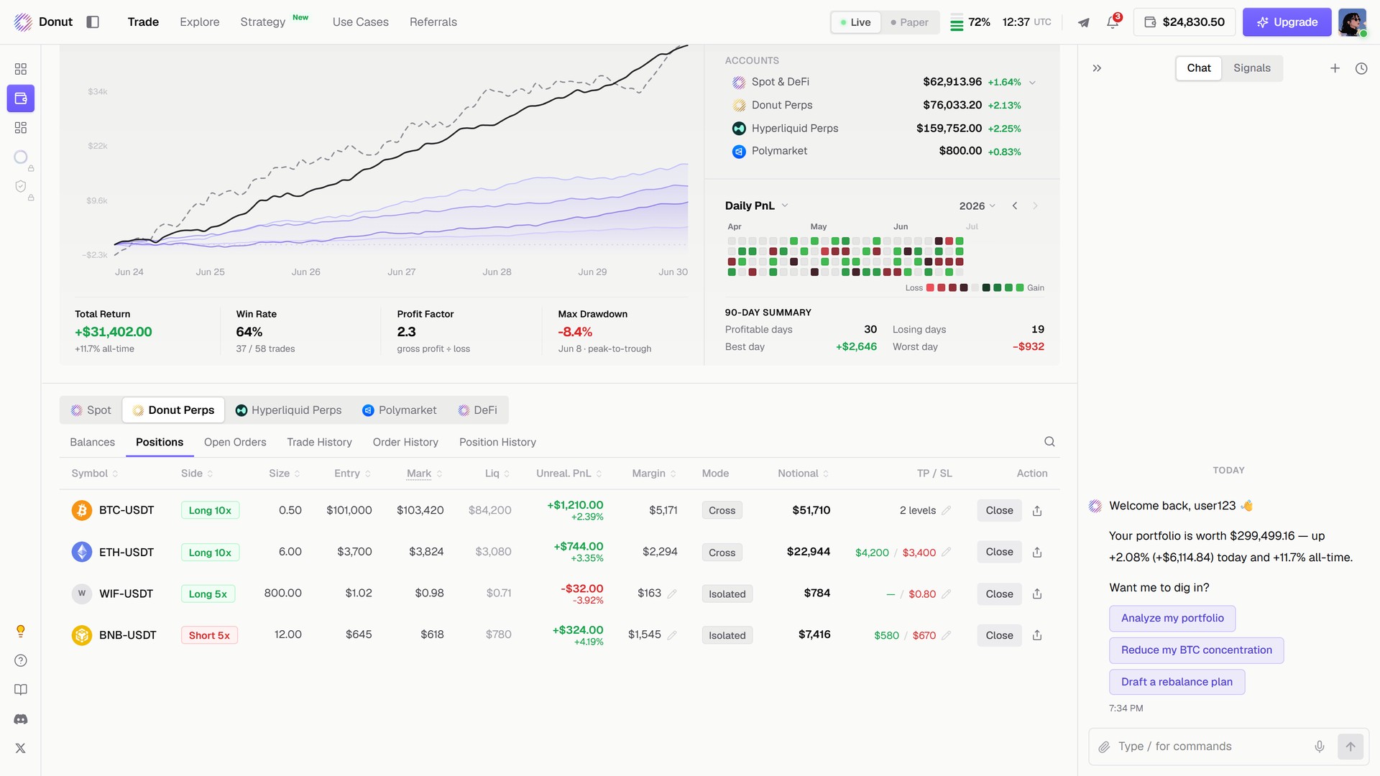1380x776 pixels.
Task: Close the BNB-USDT position
Action: [999, 635]
